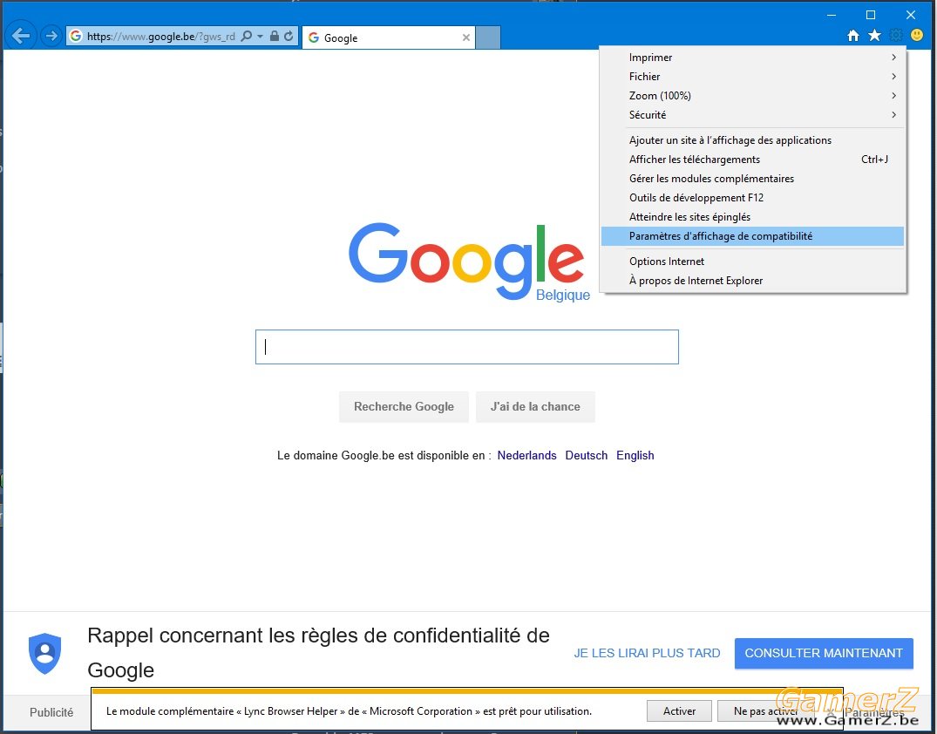Screen dimensions: 937x734
Task: Open the address bar autocomplete dropdown arrow
Action: 260,37
